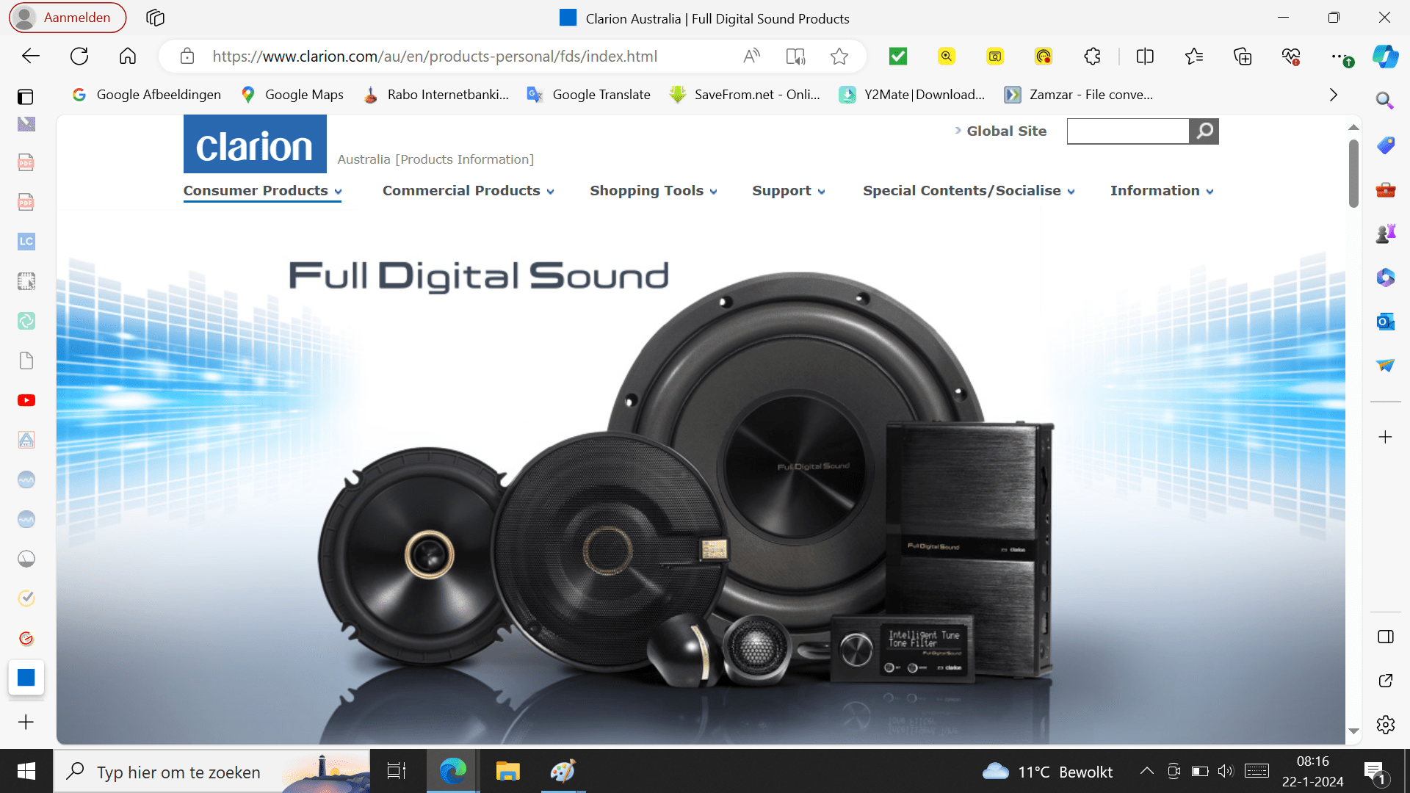The image size is (1410, 793).
Task: View site information lock icon
Action: (x=187, y=57)
